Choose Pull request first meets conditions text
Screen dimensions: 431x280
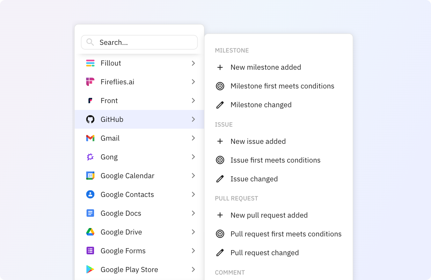286,234
